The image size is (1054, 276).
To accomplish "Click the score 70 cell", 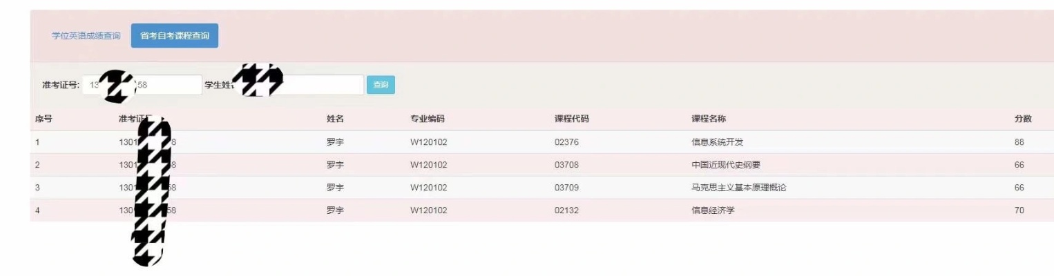I will click(1019, 210).
